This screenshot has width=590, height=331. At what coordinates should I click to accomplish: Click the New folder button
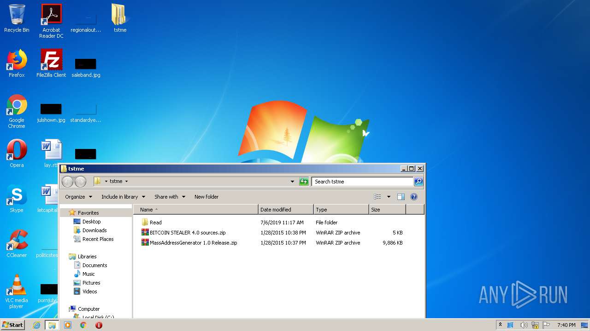click(206, 197)
